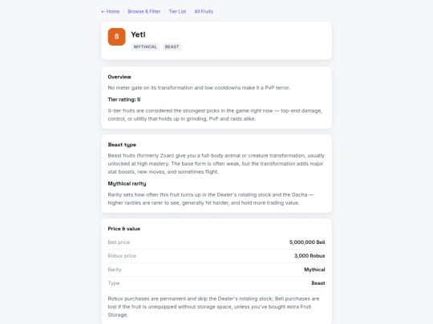Click the Type row's Beast value
Screen dimensions: 433x324
point(318,283)
